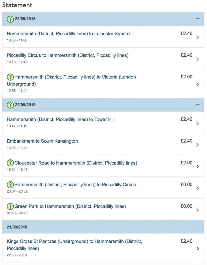Open details arrow for Hammersmith to Leicester Square
This screenshot has width=207, height=265.
(x=198, y=37)
